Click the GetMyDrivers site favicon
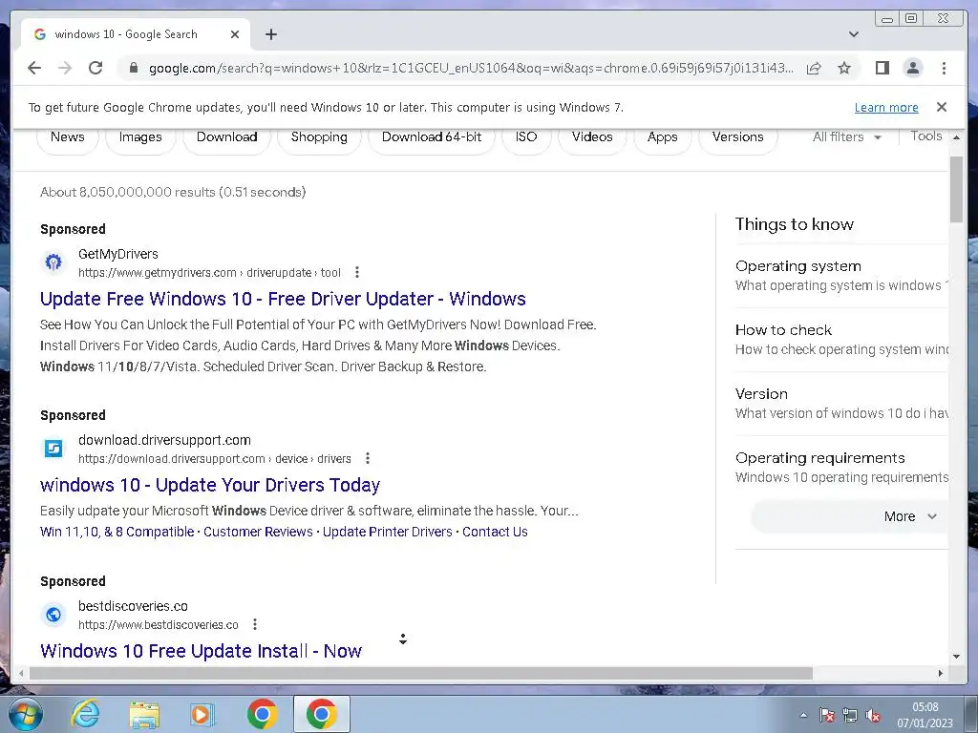 coord(53,262)
